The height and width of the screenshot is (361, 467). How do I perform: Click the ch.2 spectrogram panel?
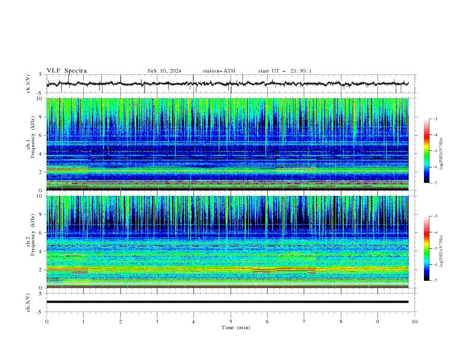[227, 242]
